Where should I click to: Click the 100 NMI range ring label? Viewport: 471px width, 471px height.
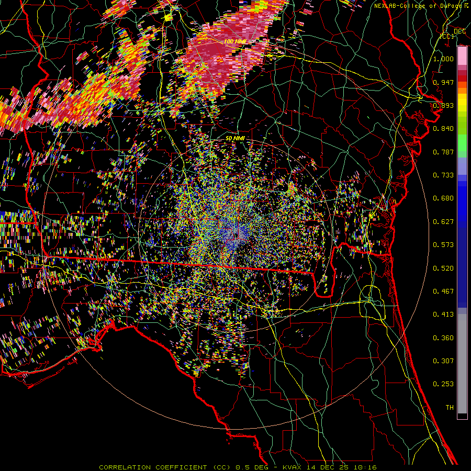(x=234, y=41)
